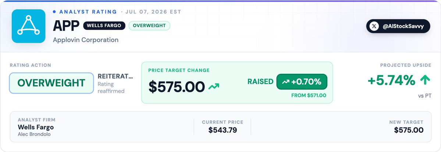This screenshot has width=441, height=152.
Task: Click the green upward arrow beside +5.74%
Action: pyautogui.click(x=425, y=81)
